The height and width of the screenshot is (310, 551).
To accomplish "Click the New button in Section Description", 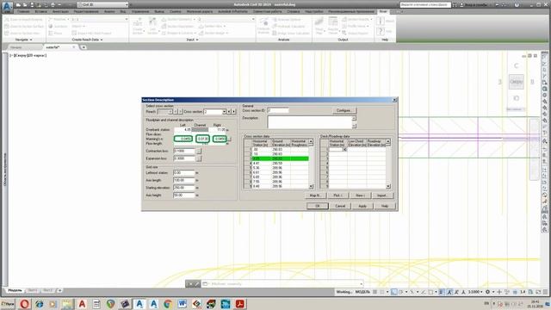I will click(360, 195).
